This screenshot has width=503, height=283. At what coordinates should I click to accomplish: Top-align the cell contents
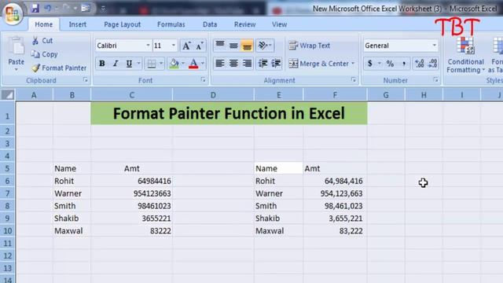pos(220,46)
